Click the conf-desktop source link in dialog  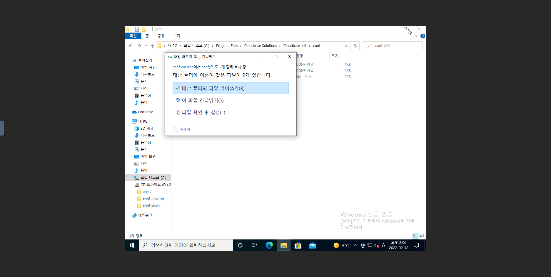point(183,67)
